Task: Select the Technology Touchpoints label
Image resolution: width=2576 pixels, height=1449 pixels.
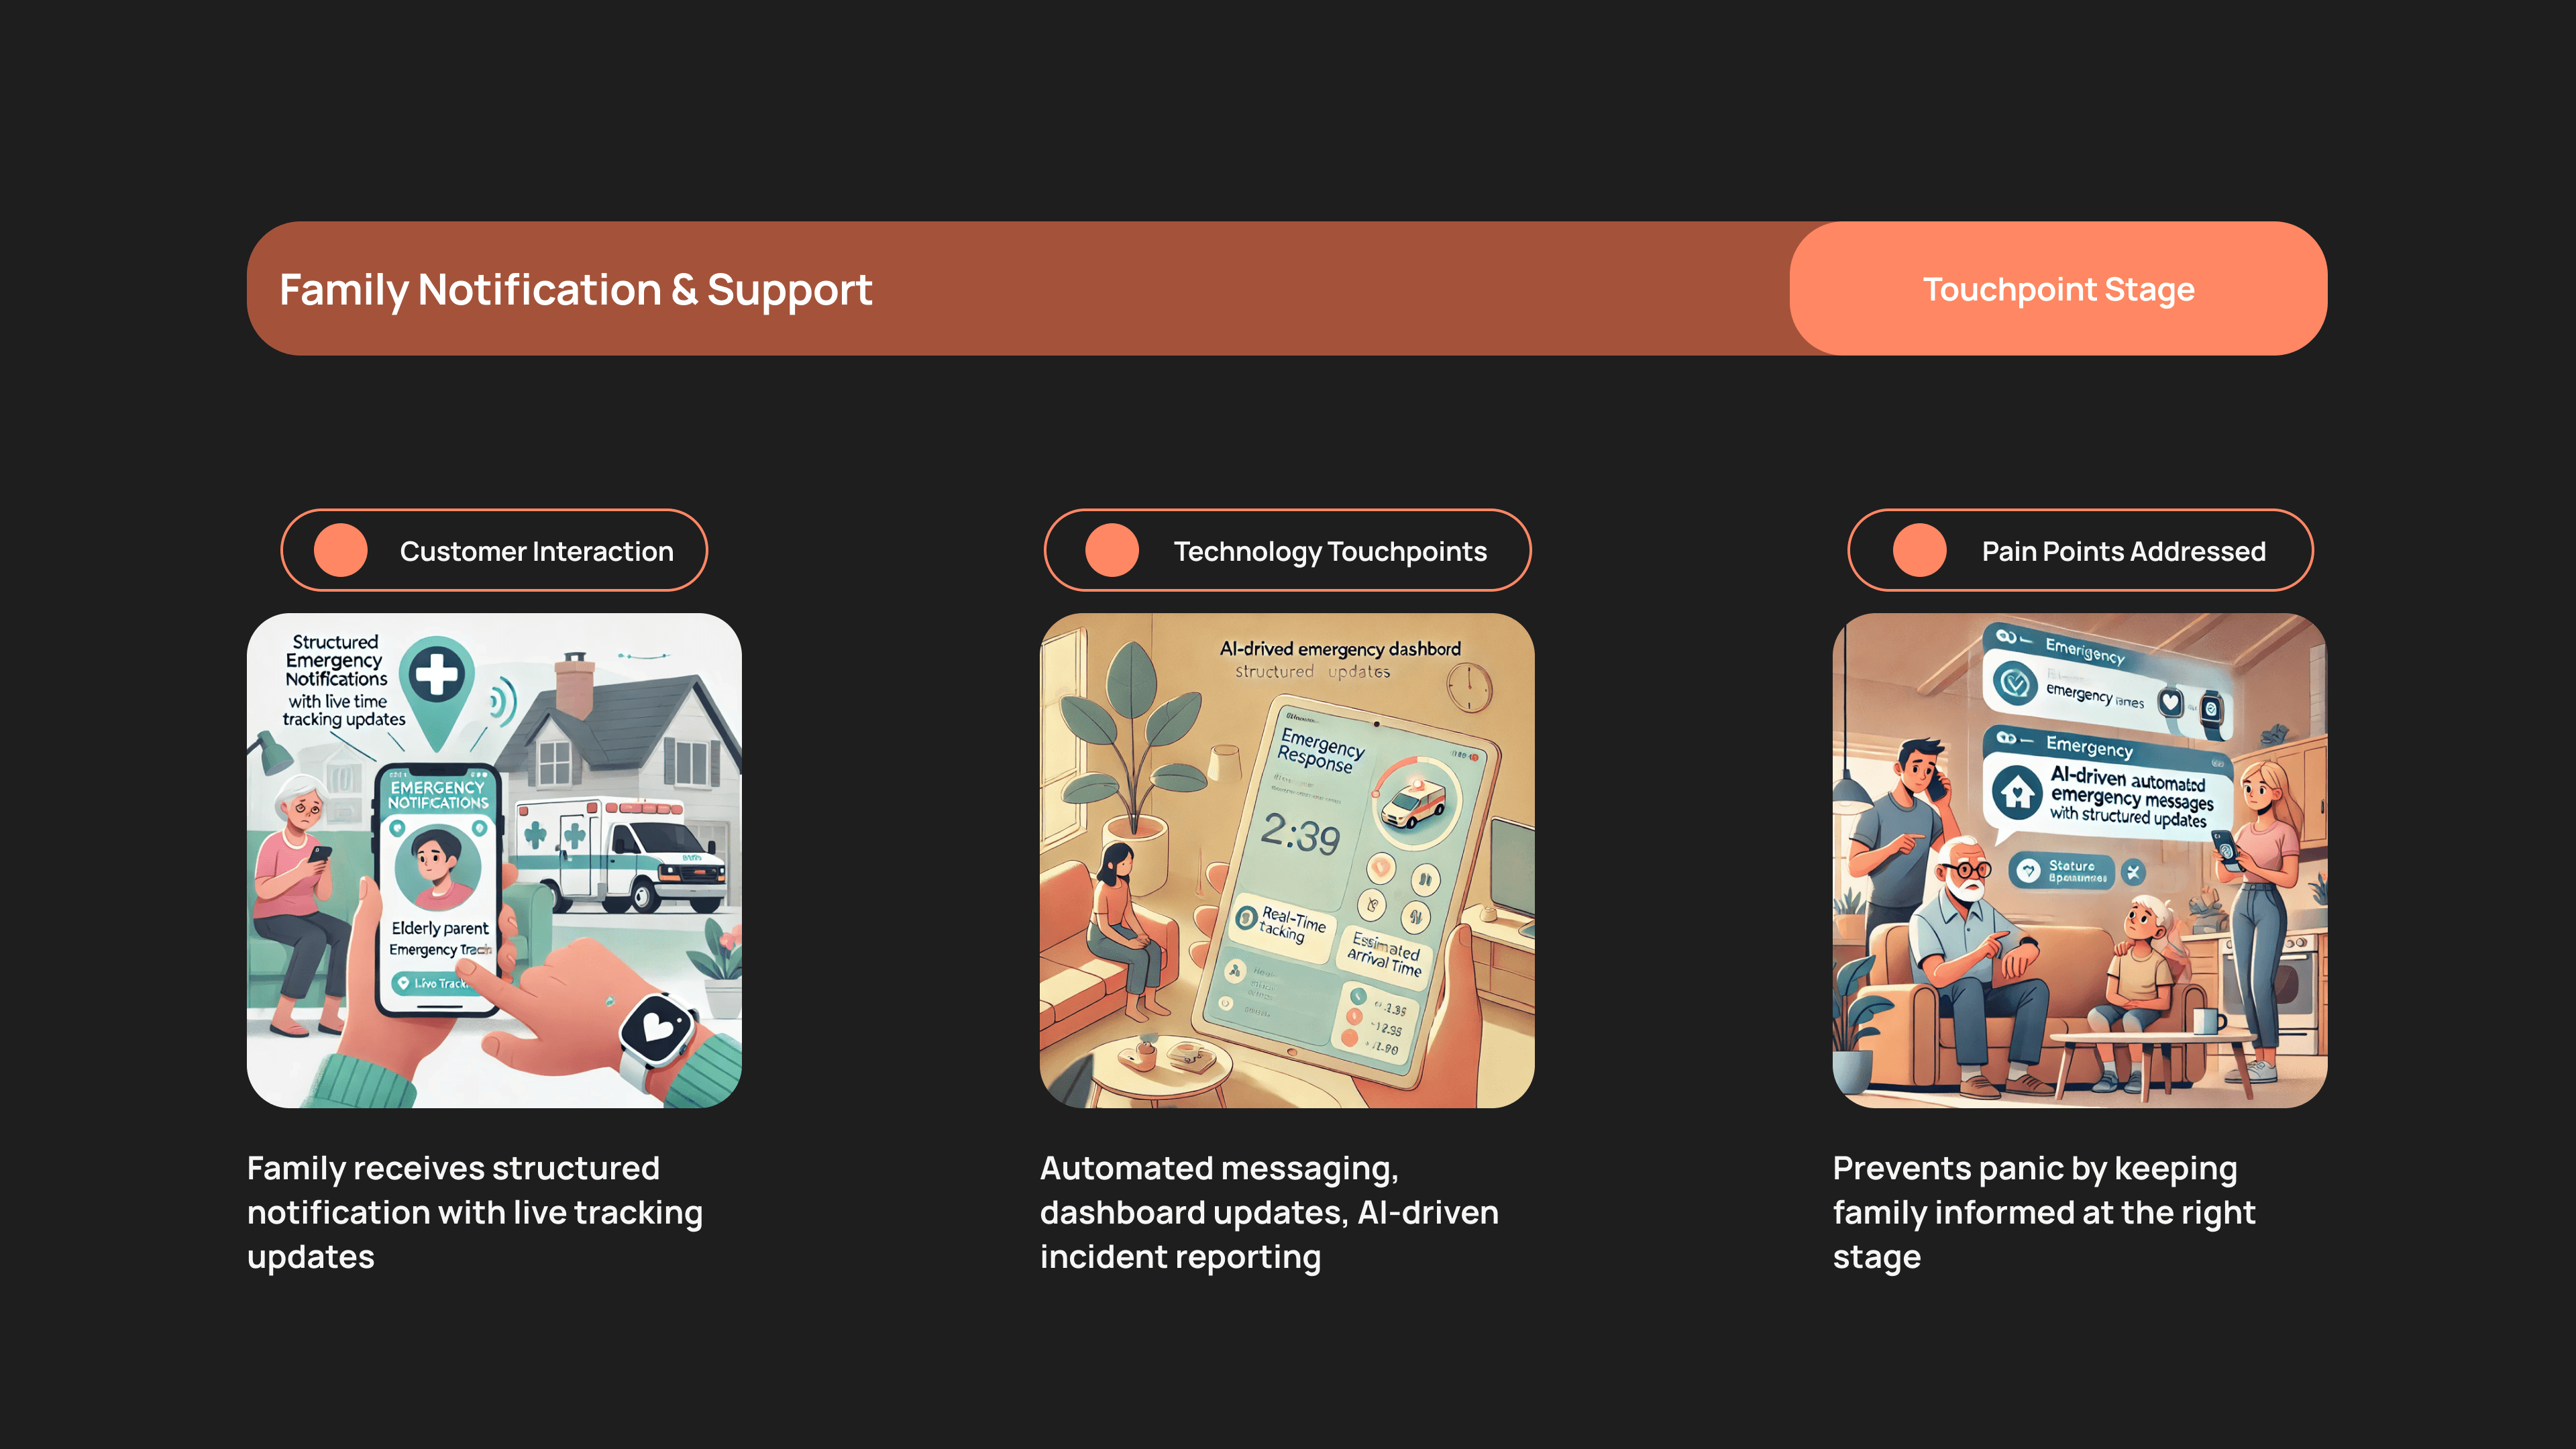Action: [1330, 551]
